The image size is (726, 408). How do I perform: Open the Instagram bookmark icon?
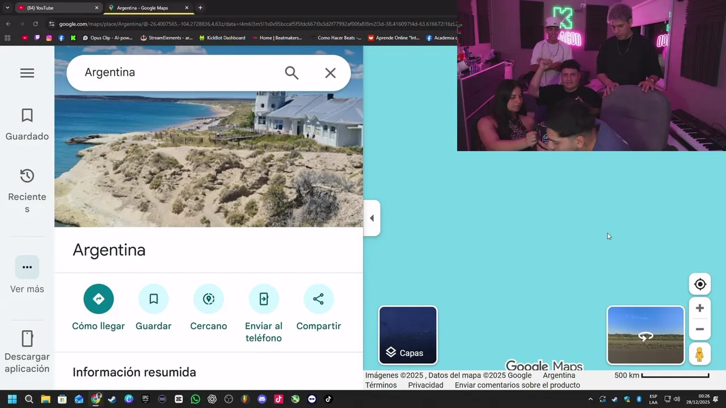click(49, 38)
